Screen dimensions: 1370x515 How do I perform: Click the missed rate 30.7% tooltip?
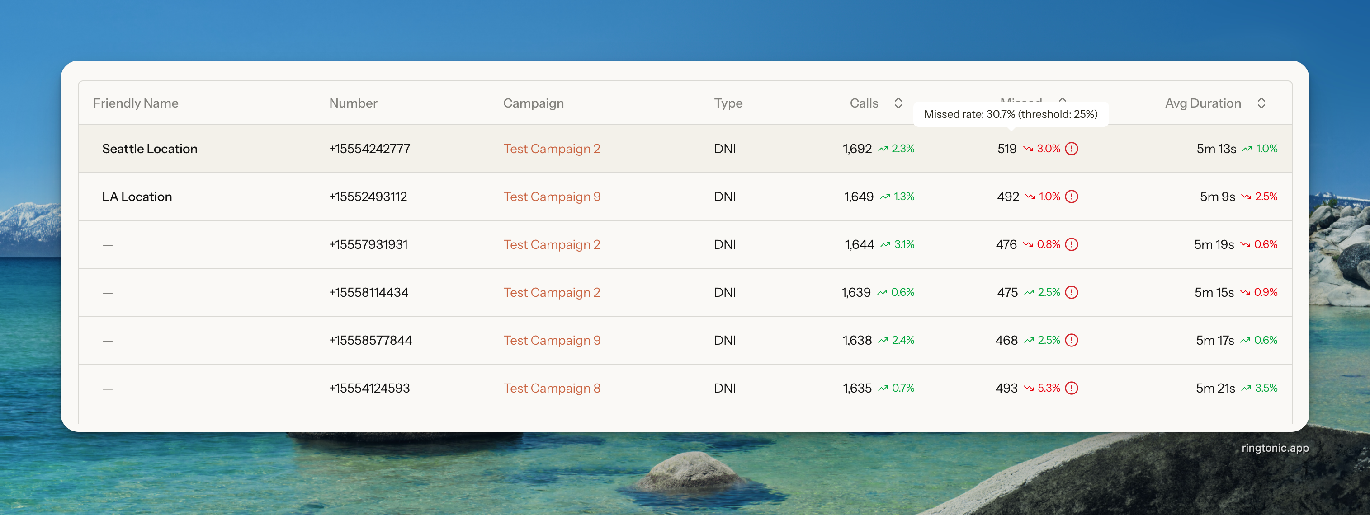(1011, 114)
